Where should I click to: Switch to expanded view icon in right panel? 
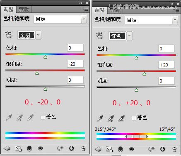(109, 149)
